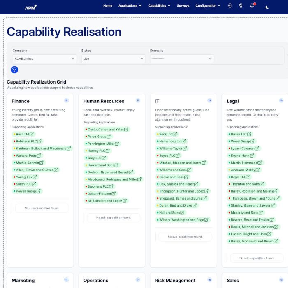The width and height of the screenshot is (288, 288).
Task: Expand the Configuration menu
Action: point(208,6)
